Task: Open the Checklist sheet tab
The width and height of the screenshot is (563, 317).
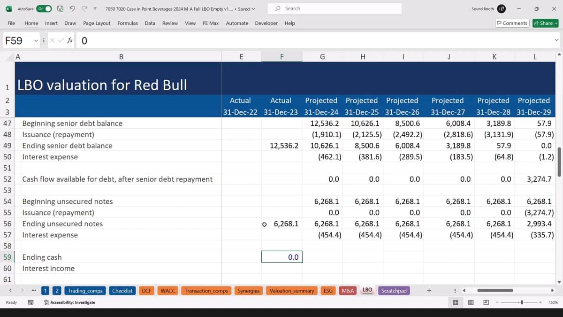Action: (122, 291)
